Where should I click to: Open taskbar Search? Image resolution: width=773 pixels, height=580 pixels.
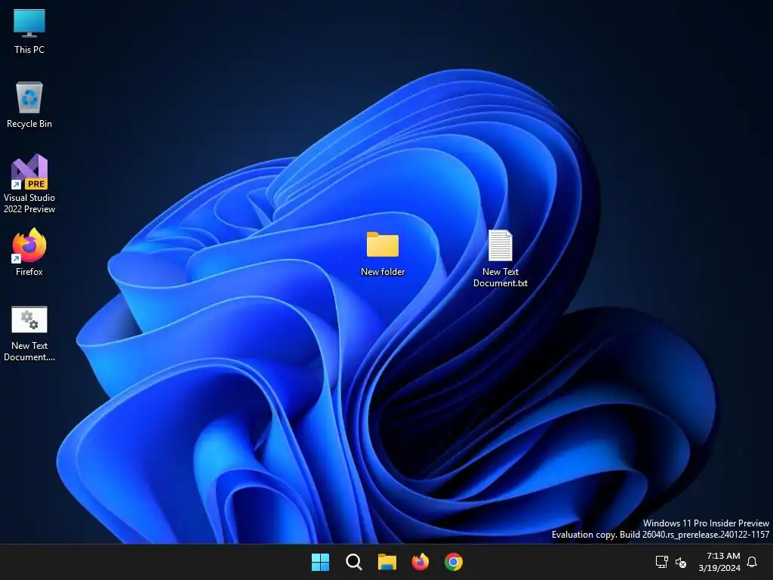(354, 562)
